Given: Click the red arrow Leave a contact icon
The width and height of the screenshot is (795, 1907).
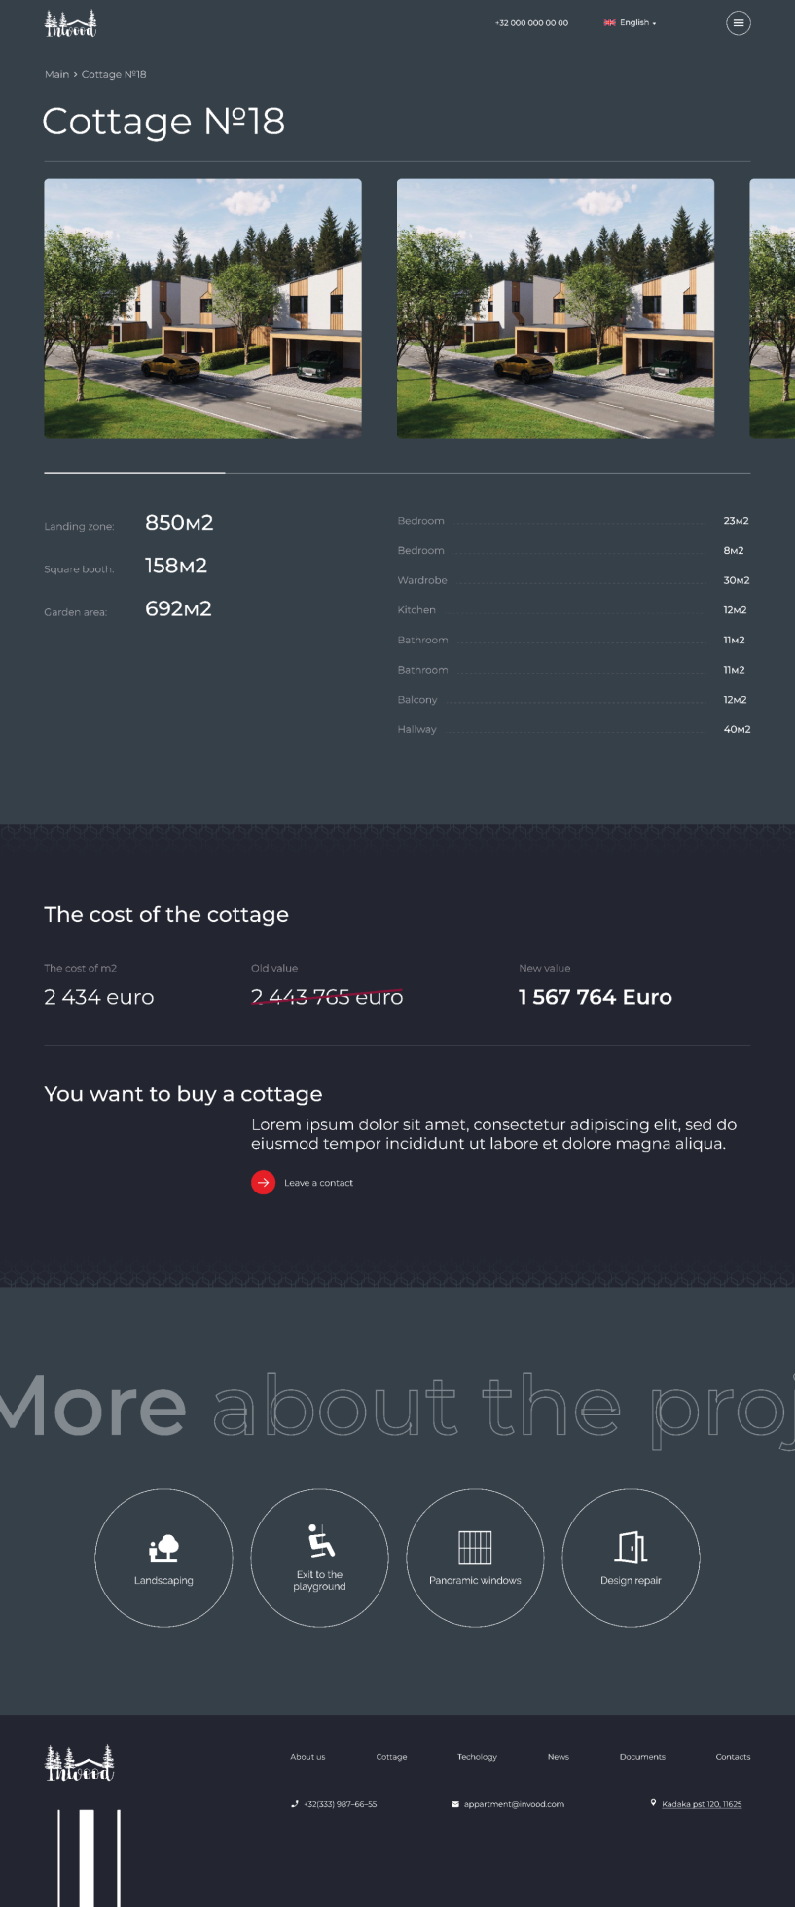Looking at the screenshot, I should click(263, 1183).
